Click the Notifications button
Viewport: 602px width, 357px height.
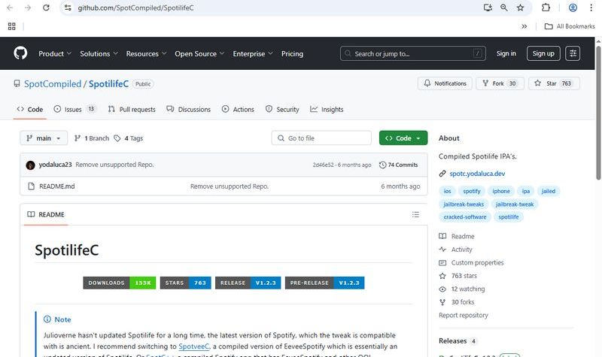[x=445, y=83]
